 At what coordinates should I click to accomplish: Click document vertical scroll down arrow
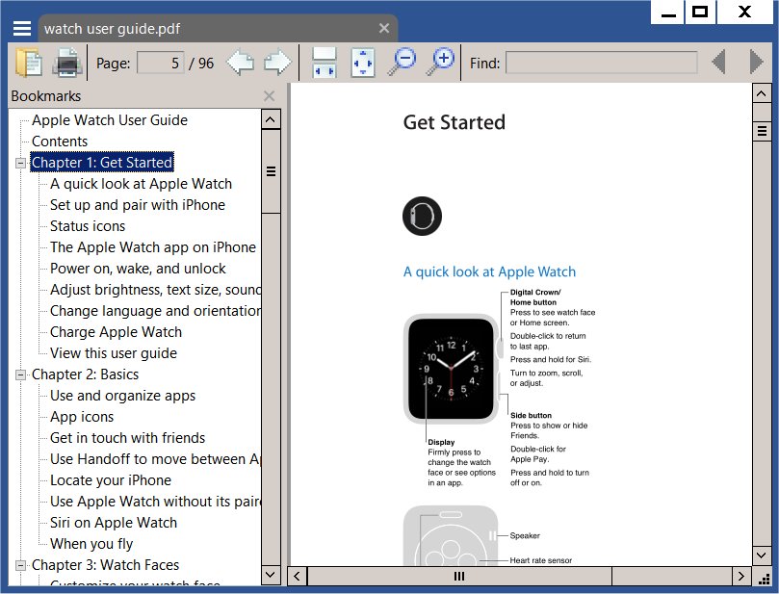[x=762, y=555]
